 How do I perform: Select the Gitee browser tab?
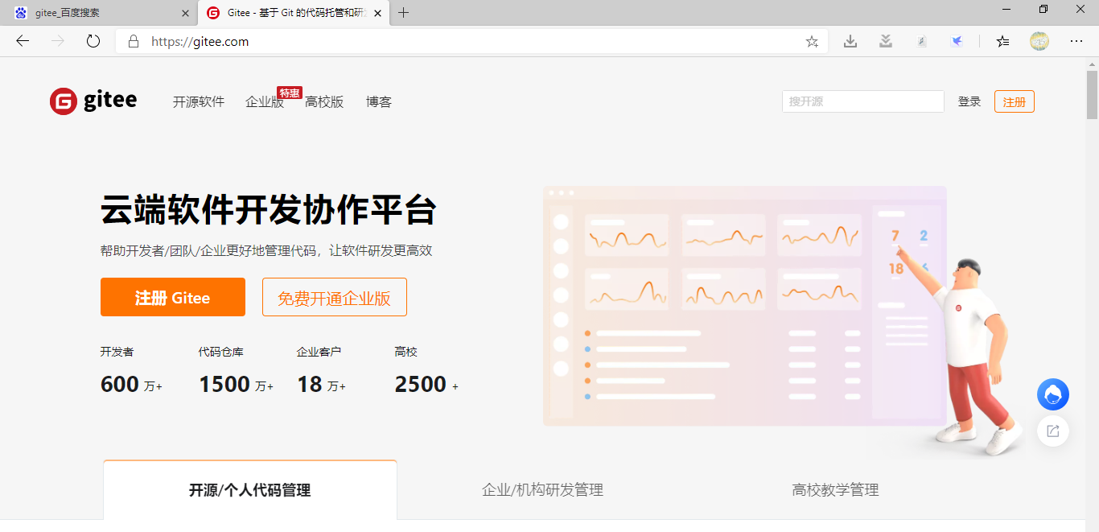(x=295, y=13)
